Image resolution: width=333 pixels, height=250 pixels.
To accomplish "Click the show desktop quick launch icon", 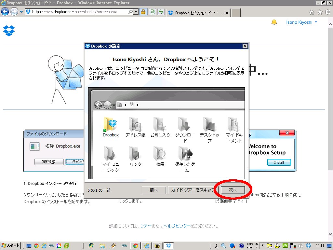I will [x=29, y=246].
